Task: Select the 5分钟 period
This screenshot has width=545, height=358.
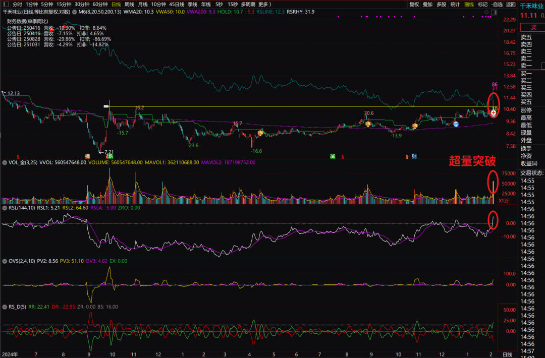Action: pyautogui.click(x=47, y=4)
